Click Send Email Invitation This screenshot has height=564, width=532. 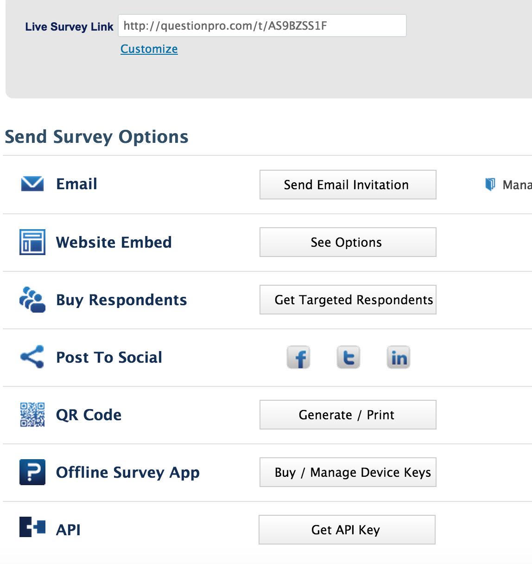pos(347,185)
